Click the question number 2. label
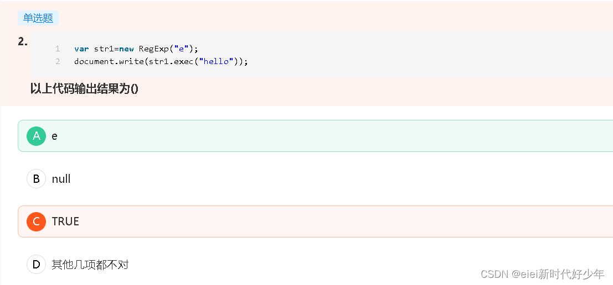Viewport: 613px width, 285px height. coord(23,42)
